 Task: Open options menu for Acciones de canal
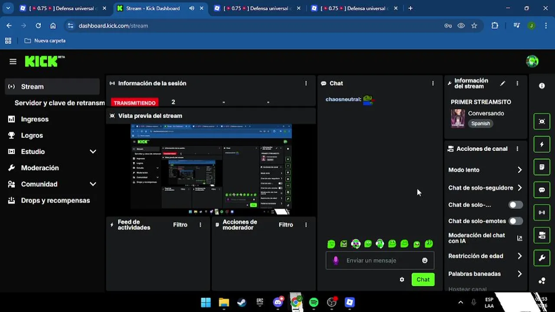tap(517, 149)
